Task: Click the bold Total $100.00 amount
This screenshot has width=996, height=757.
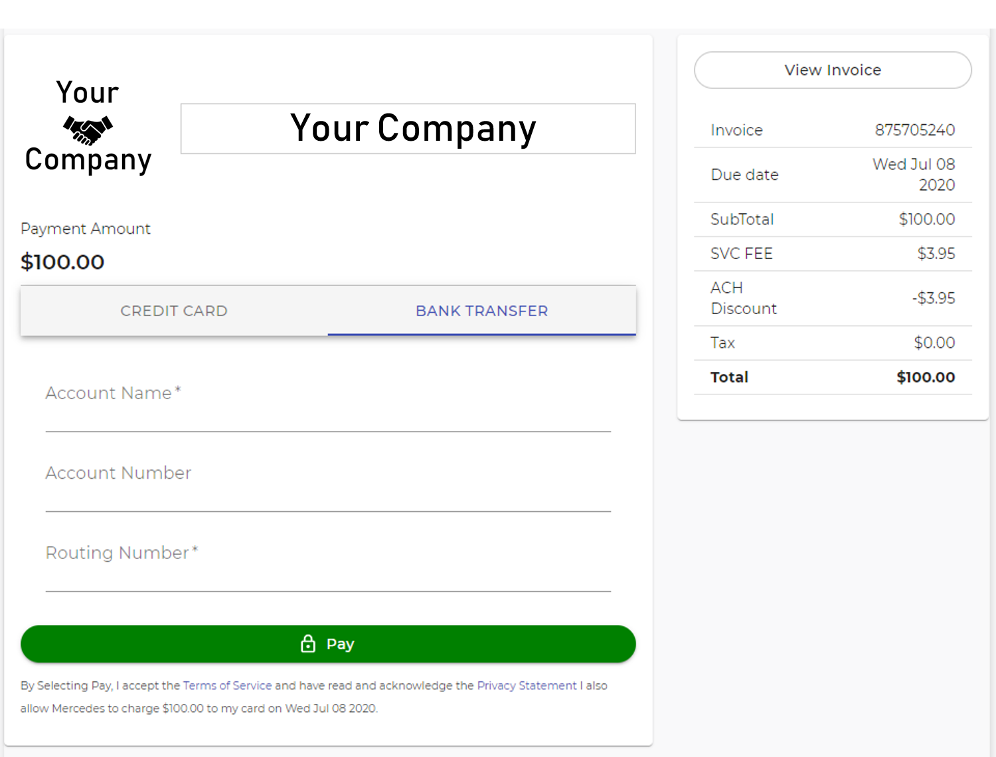Action: [925, 377]
